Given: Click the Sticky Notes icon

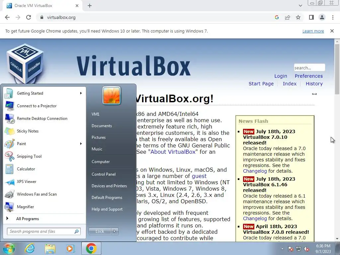Looking at the screenshot, I should [x=9, y=131].
